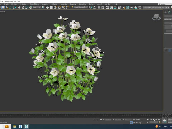Open the Modifiers menu
172x129 pixels.
[x=14, y=4]
